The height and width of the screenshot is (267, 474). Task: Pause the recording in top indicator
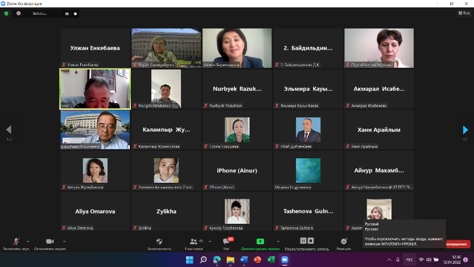pos(67,13)
